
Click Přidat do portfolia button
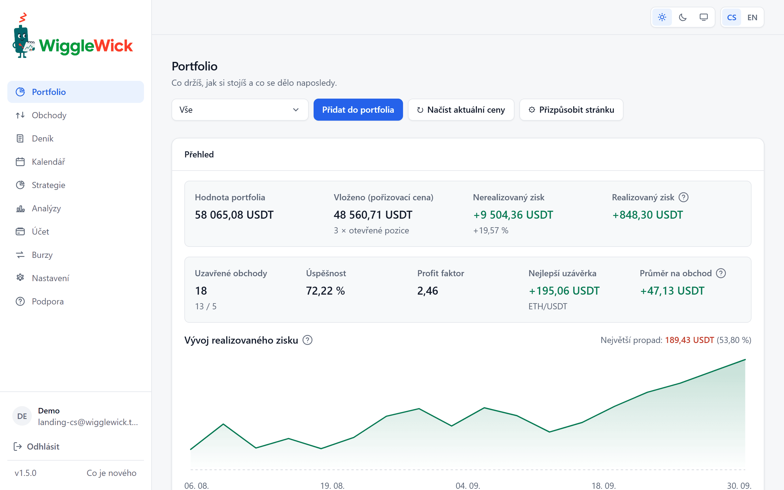[358, 110]
